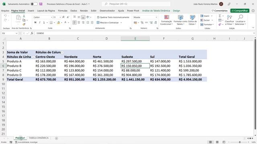Open the Arquivo menu
This screenshot has height=144, width=257.
click(x=5, y=11)
